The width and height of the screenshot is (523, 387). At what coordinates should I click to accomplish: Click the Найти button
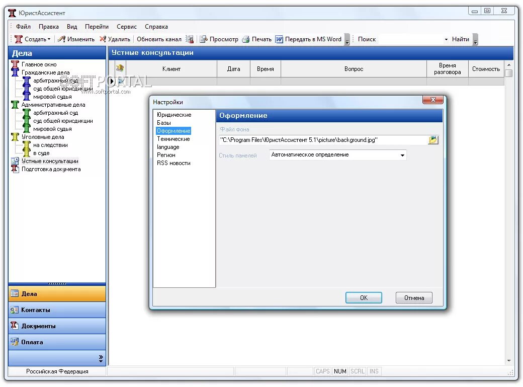point(460,39)
